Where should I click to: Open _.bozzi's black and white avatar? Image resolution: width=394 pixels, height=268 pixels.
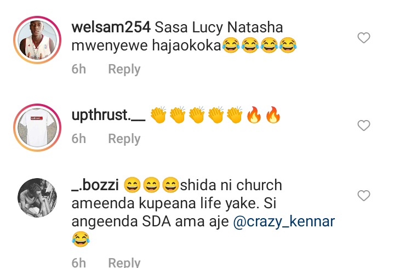(37, 198)
